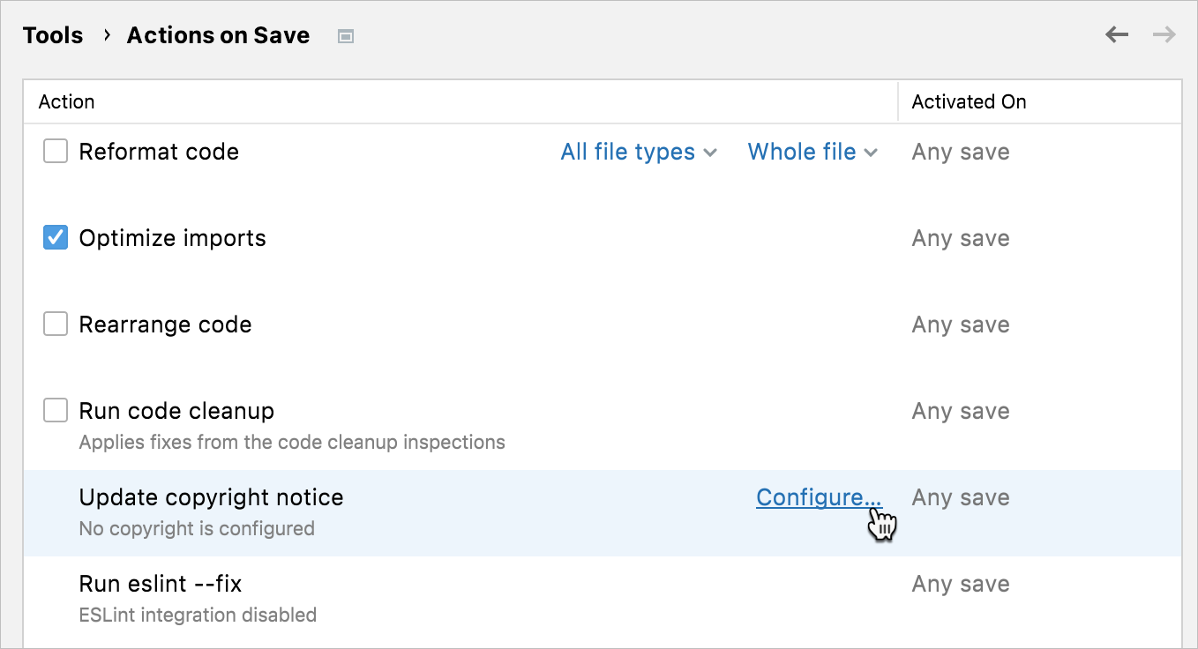Click the Run code cleanup label text
1198x649 pixels.
(176, 411)
